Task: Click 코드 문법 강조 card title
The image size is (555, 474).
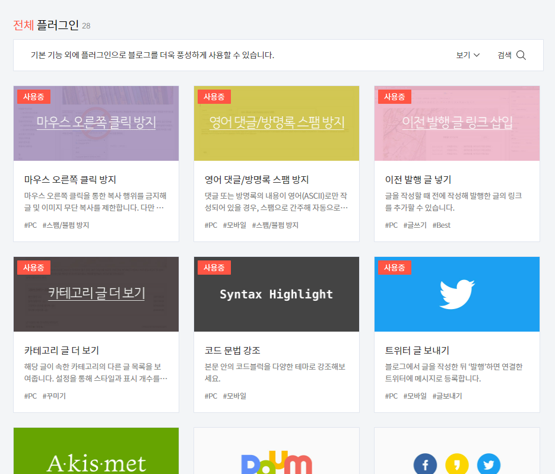Action: point(233,351)
